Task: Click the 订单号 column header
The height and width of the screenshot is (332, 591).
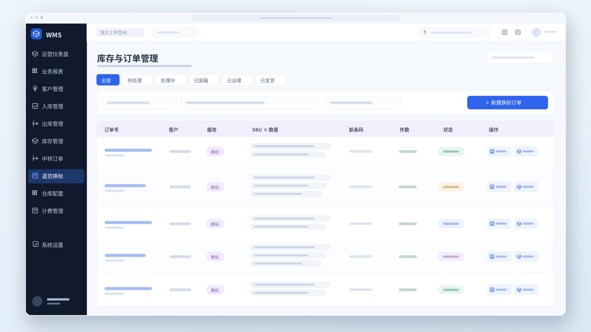Action: (x=111, y=130)
